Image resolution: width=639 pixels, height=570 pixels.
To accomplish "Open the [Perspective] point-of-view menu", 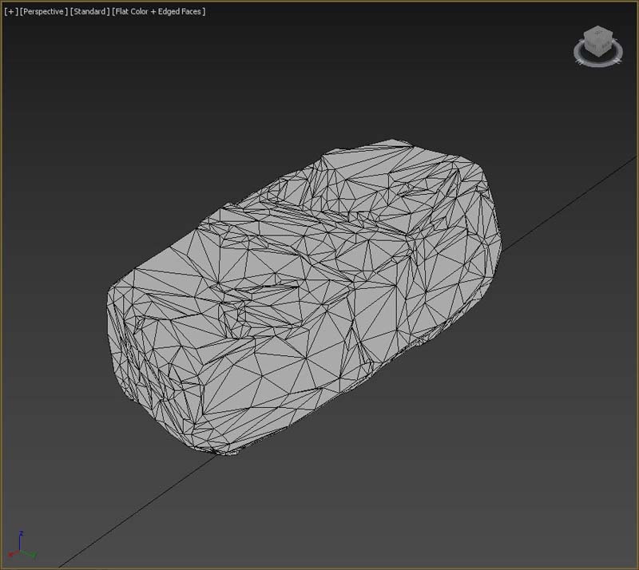I will click(44, 12).
